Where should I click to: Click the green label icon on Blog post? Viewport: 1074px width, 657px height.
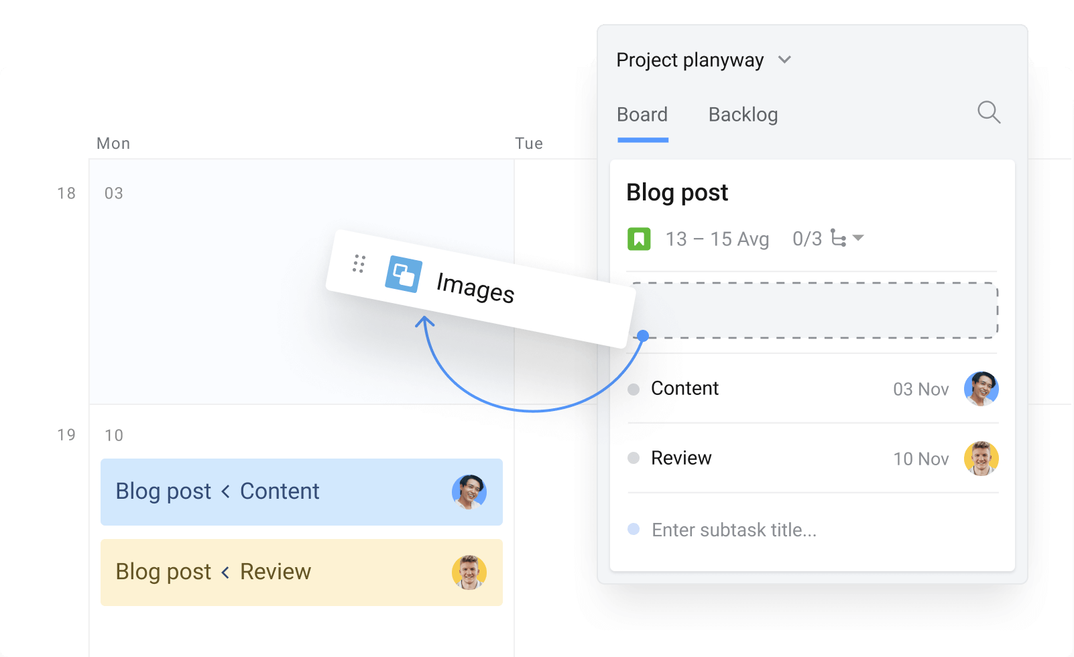coord(639,239)
